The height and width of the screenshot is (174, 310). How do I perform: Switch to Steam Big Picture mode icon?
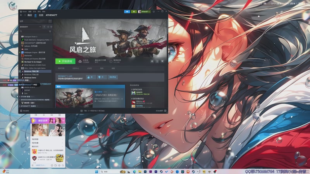[x=153, y=12]
